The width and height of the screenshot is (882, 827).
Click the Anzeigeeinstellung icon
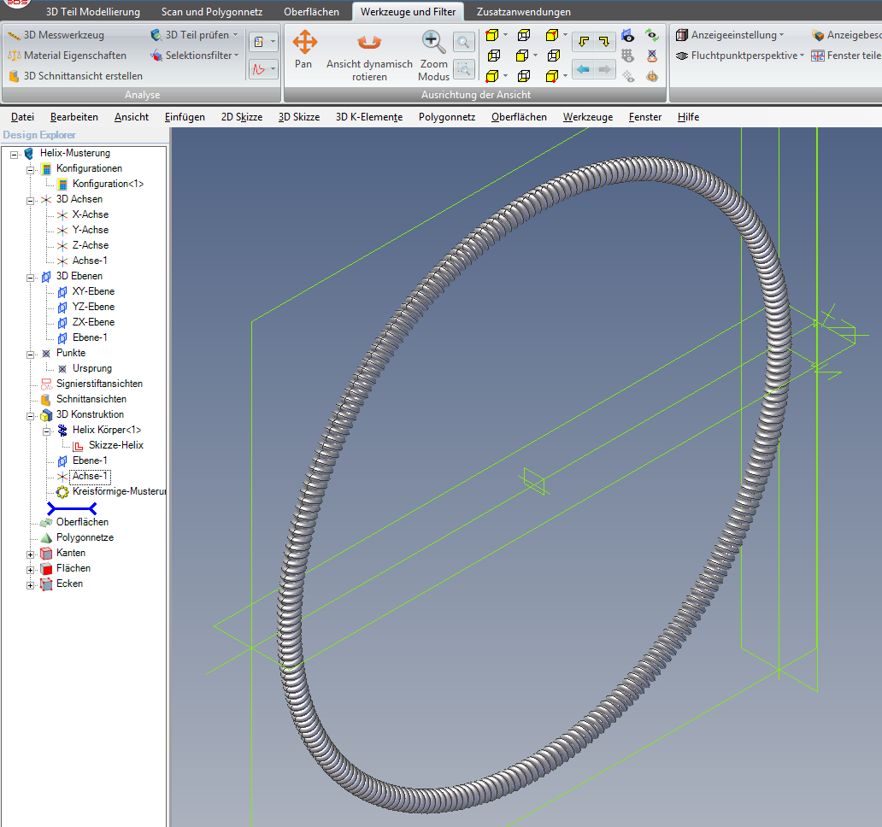682,35
